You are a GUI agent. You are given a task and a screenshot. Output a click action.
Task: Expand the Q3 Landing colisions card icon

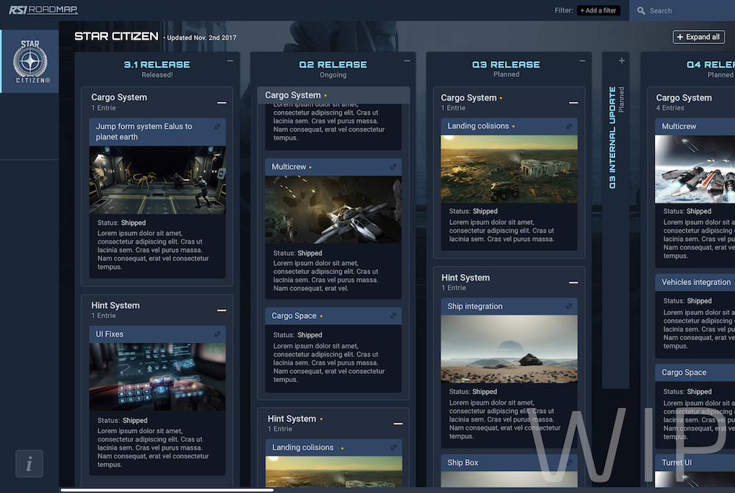[569, 126]
